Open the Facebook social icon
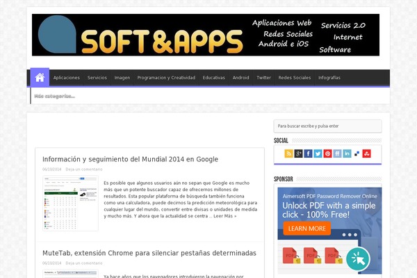This screenshot has height=278, width=417. click(308, 154)
